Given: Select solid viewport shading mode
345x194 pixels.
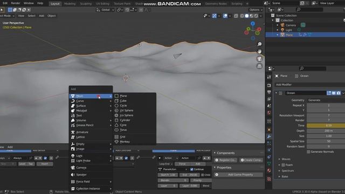Looking at the screenshot, I should click(247, 16).
